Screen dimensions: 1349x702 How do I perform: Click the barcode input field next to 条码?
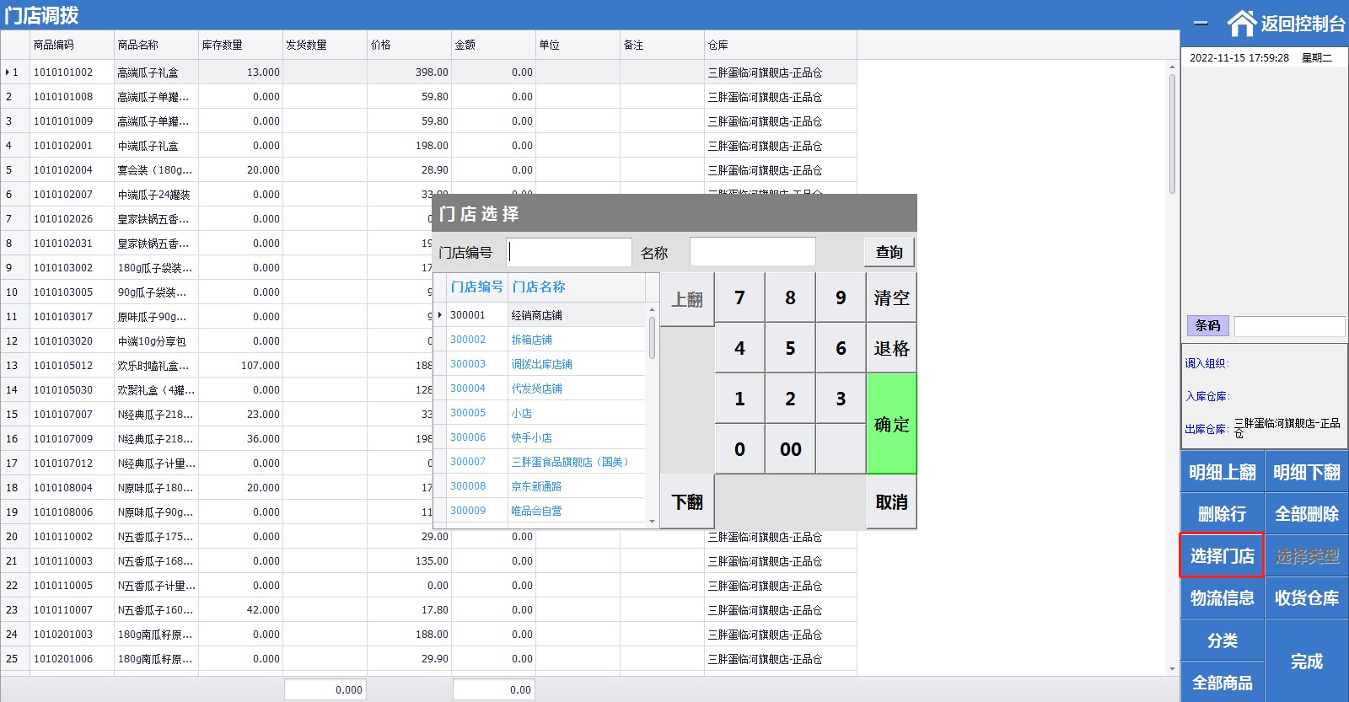[x=1289, y=326]
